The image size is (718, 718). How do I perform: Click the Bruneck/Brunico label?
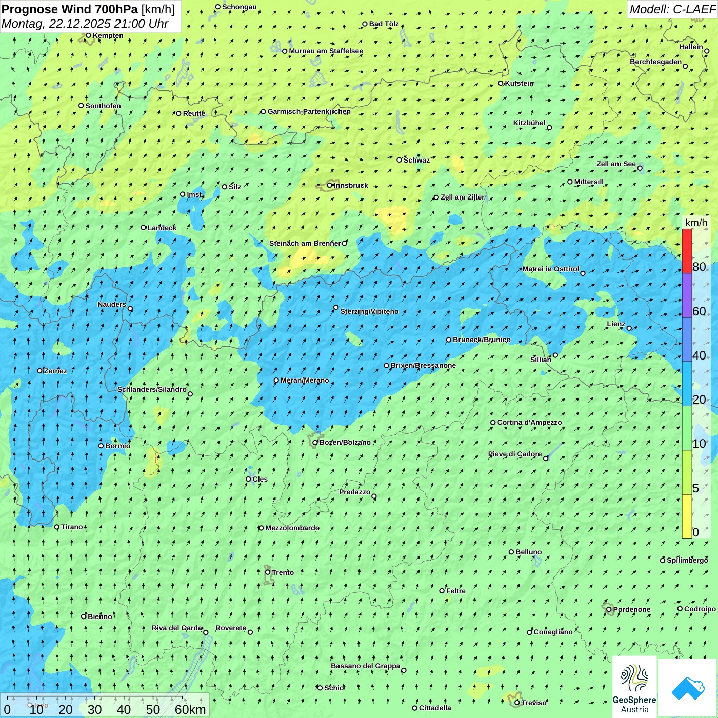[x=482, y=340]
